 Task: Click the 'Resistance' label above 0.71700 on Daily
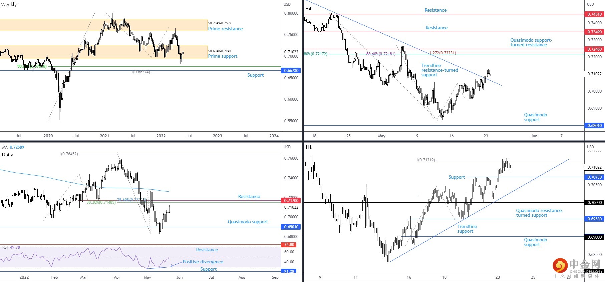(x=249, y=197)
